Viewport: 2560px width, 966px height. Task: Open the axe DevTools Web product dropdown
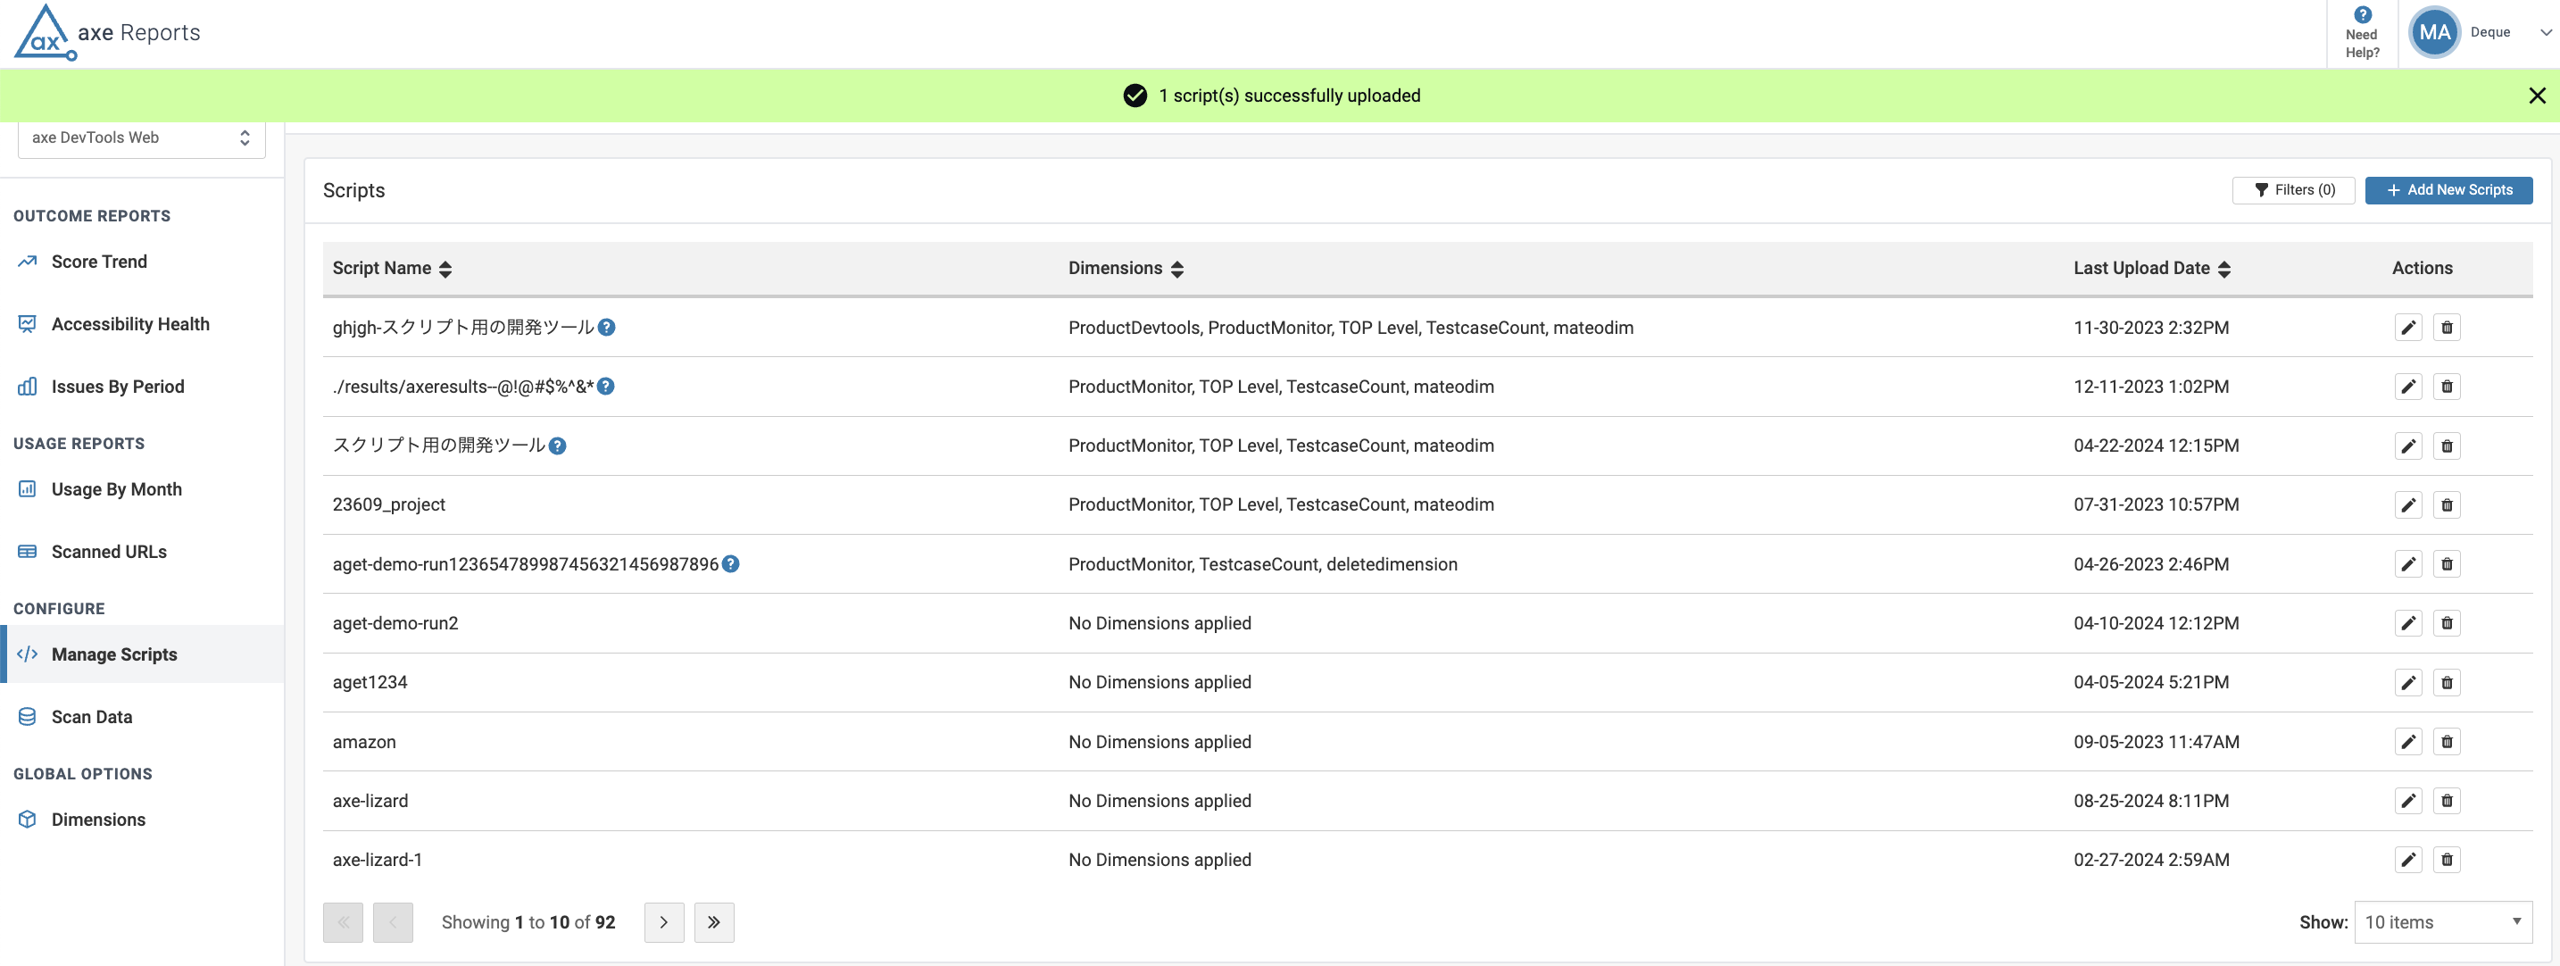141,138
